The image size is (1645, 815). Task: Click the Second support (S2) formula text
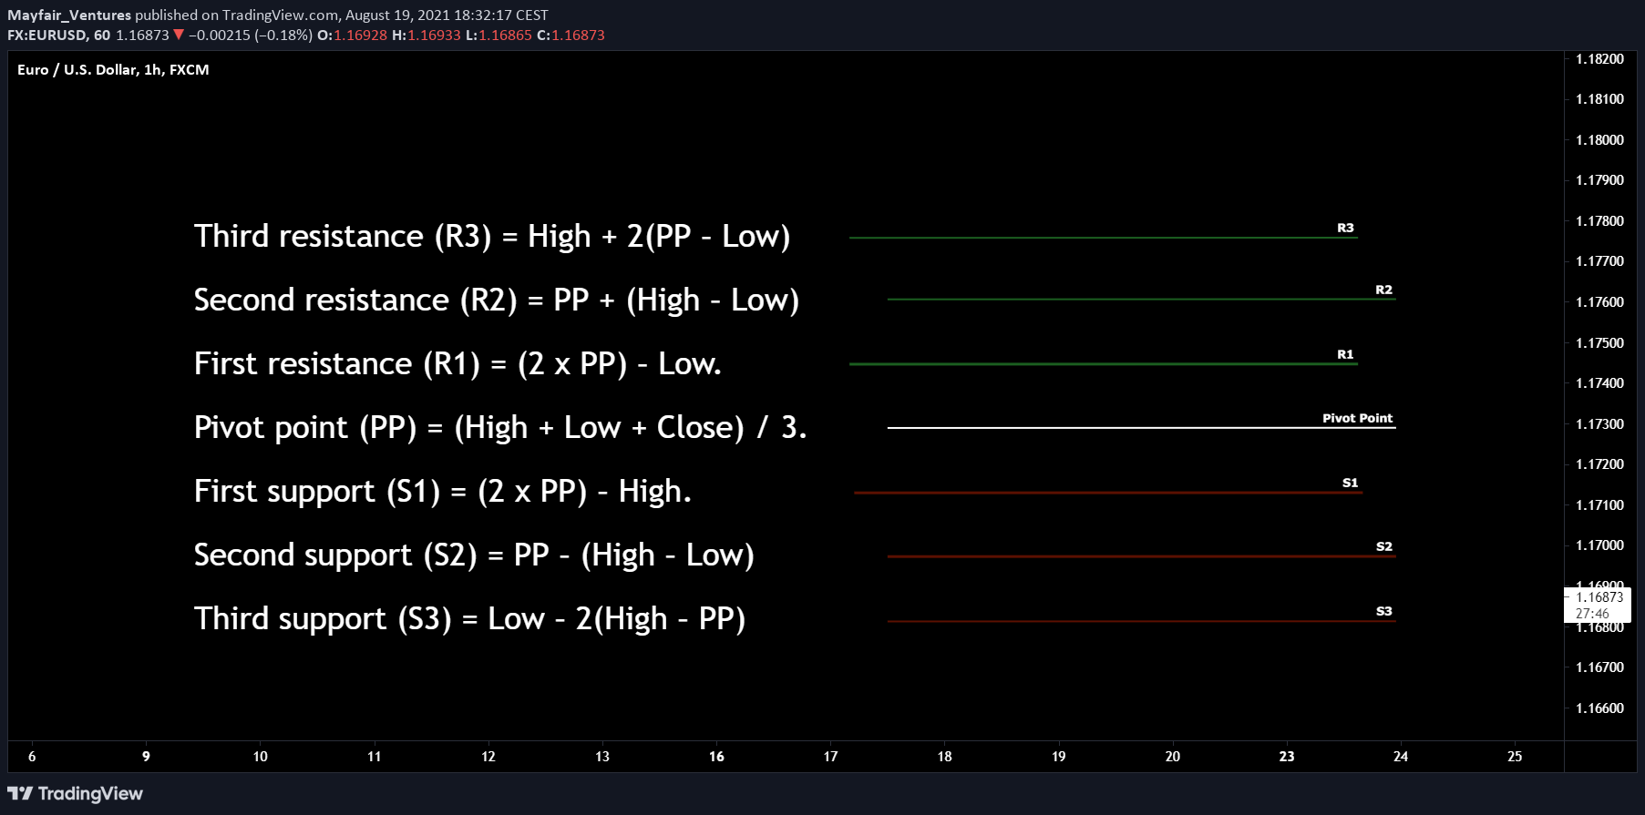pyautogui.click(x=474, y=555)
